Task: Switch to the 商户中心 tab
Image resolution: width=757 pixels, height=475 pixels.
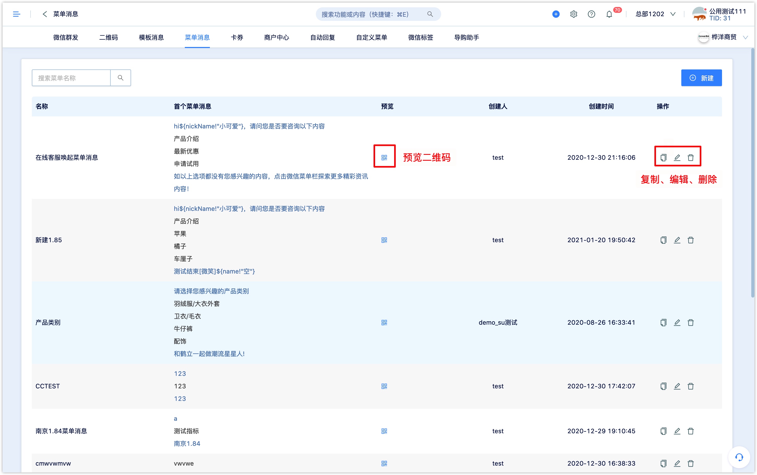Action: click(276, 37)
